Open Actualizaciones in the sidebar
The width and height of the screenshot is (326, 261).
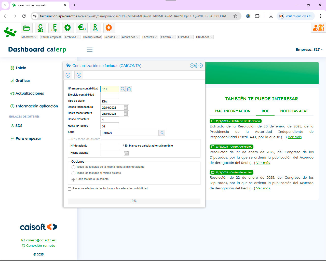27,93
